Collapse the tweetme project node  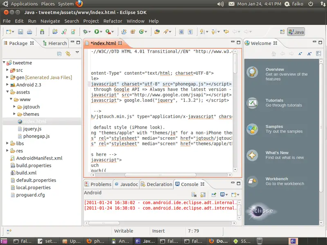[x=4, y=62]
